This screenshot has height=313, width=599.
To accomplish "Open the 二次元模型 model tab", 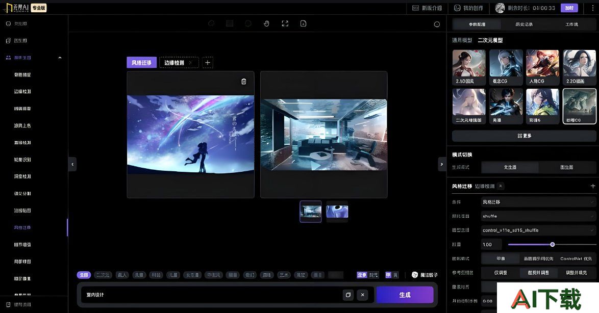I will coord(490,40).
